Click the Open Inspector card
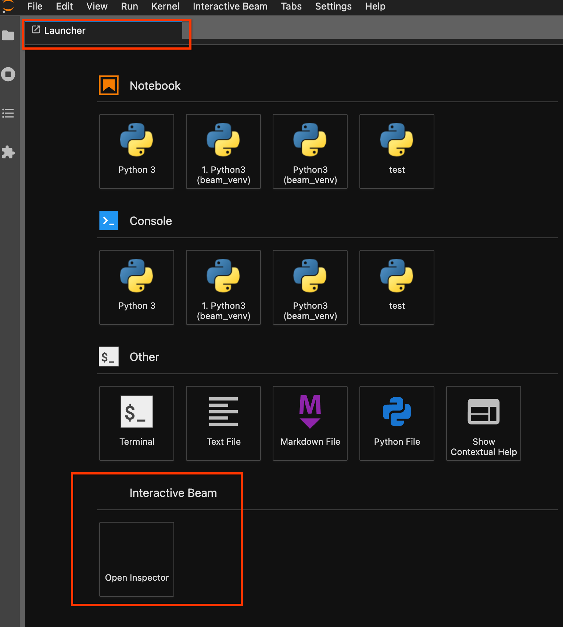This screenshot has height=627, width=563. pyautogui.click(x=137, y=559)
